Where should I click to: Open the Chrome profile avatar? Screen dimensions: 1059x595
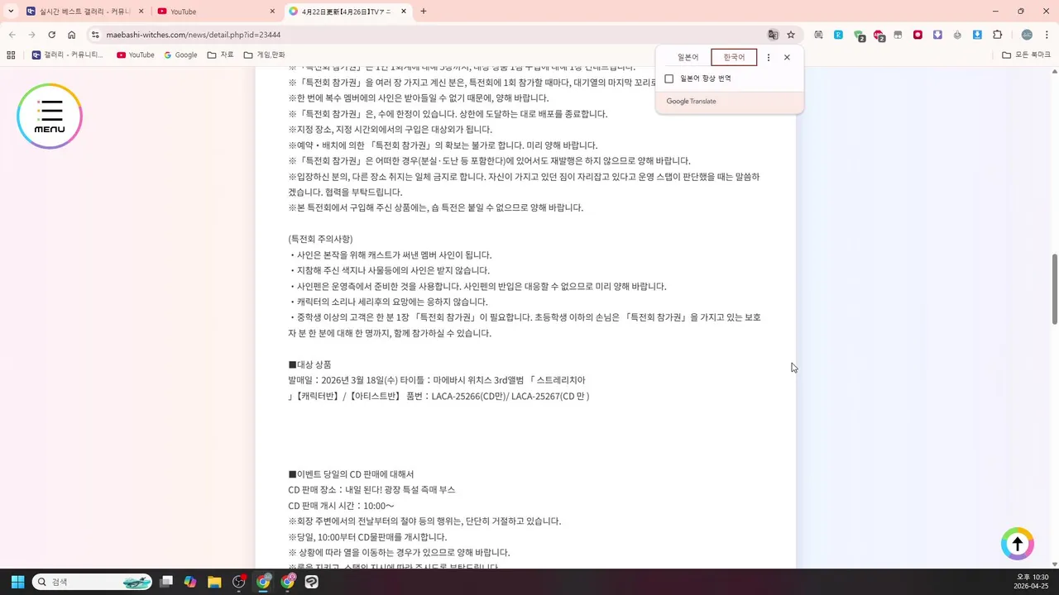coord(1027,35)
